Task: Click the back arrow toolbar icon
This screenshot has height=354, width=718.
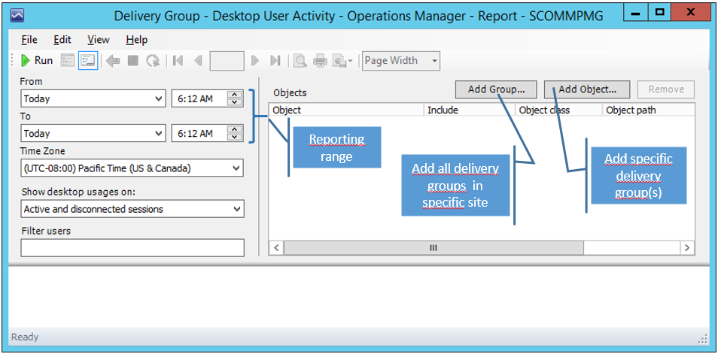Action: pos(113,61)
